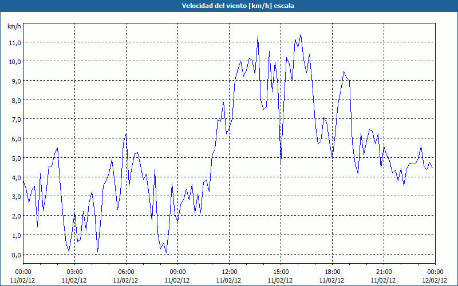Click the 7,0 value on the y-axis

point(14,119)
